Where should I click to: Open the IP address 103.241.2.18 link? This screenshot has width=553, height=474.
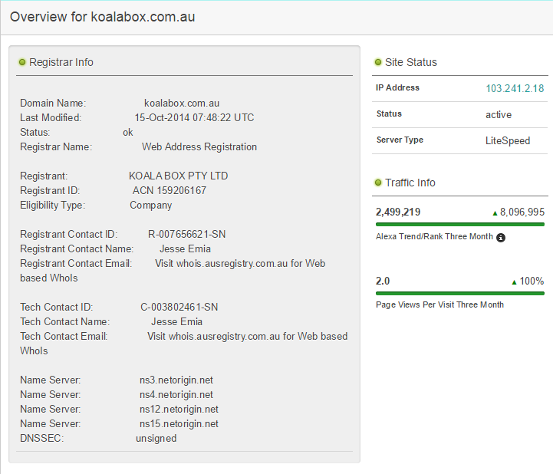coord(515,88)
